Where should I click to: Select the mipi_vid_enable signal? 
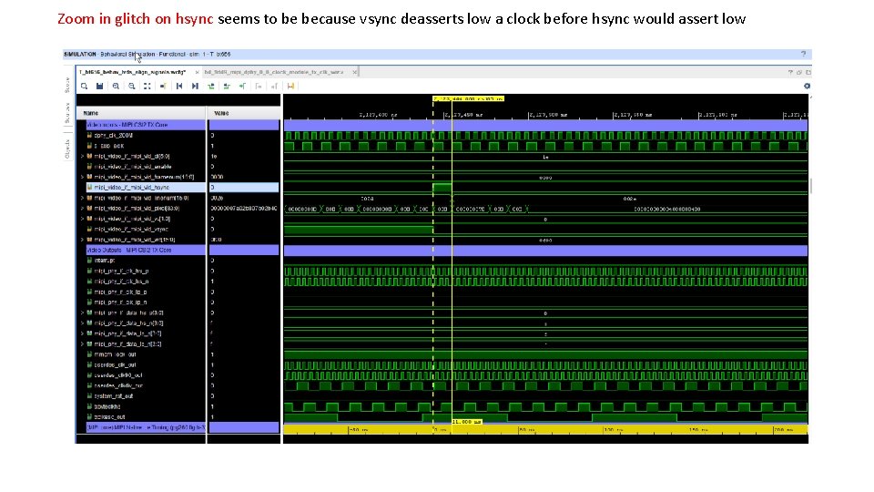click(x=133, y=167)
